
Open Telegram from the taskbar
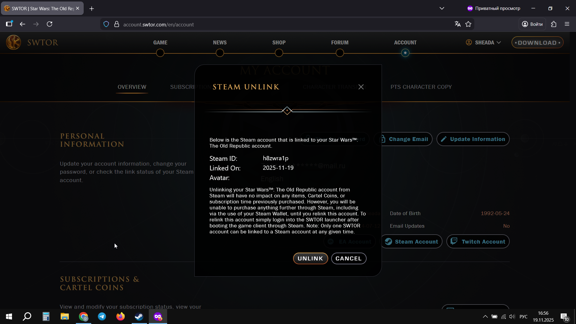[102, 316]
